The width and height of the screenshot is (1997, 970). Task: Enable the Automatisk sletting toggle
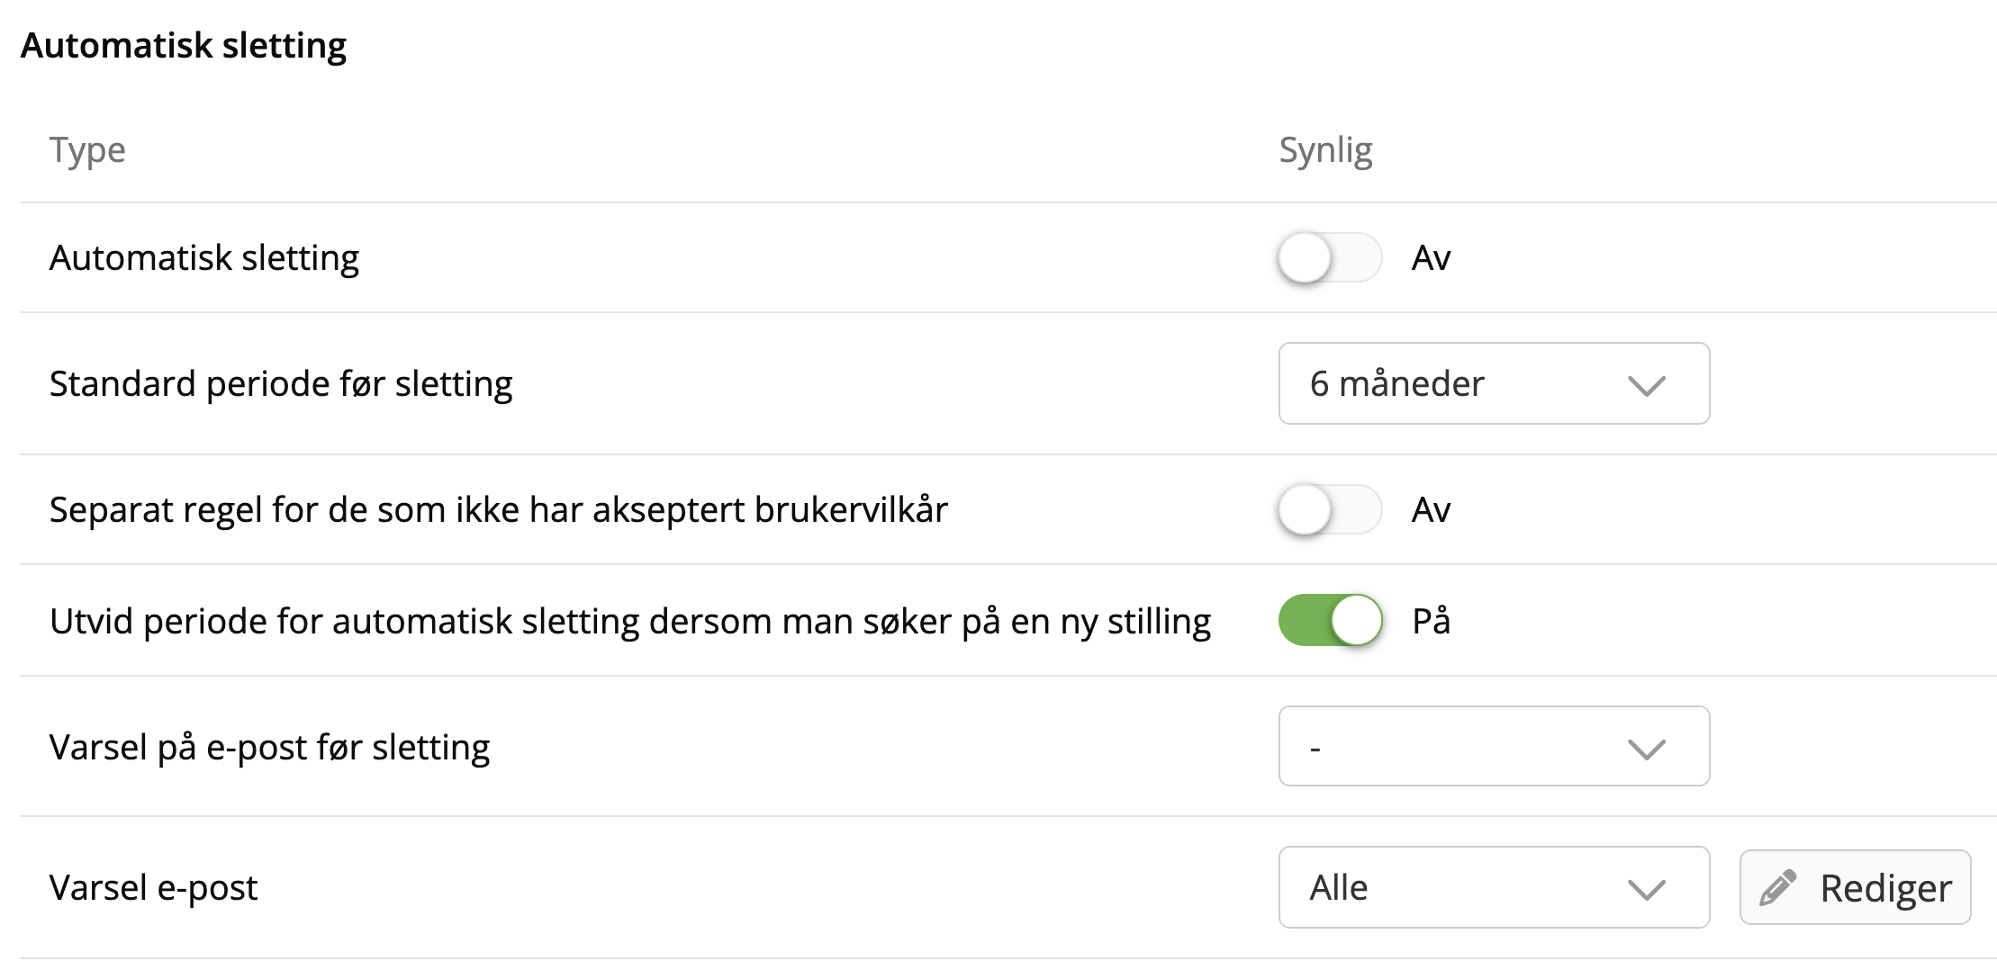coord(1330,258)
